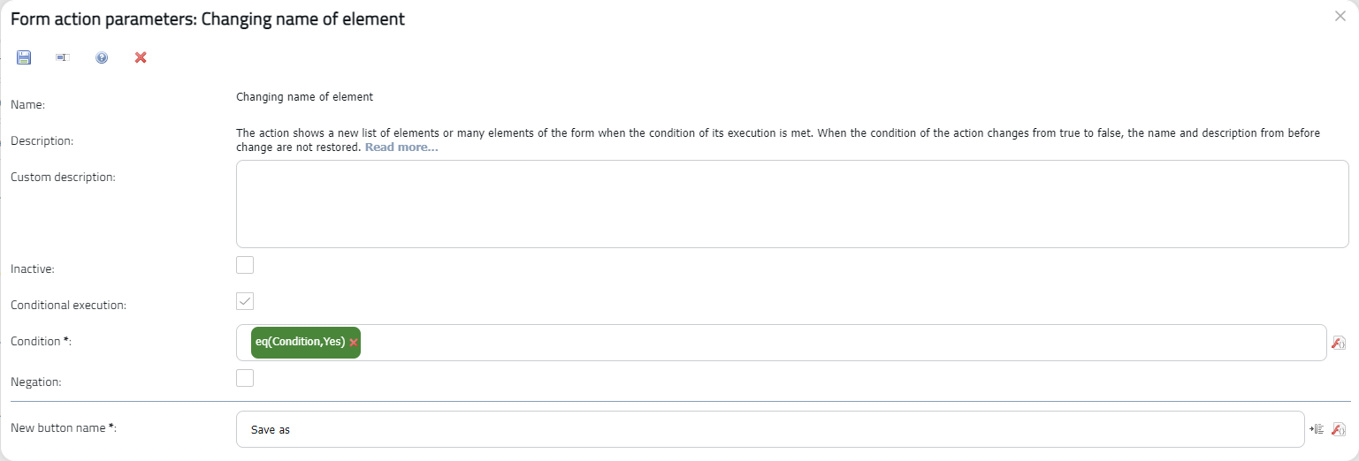Click the "Changing name of element" name value
The image size is (1359, 461).
click(304, 97)
